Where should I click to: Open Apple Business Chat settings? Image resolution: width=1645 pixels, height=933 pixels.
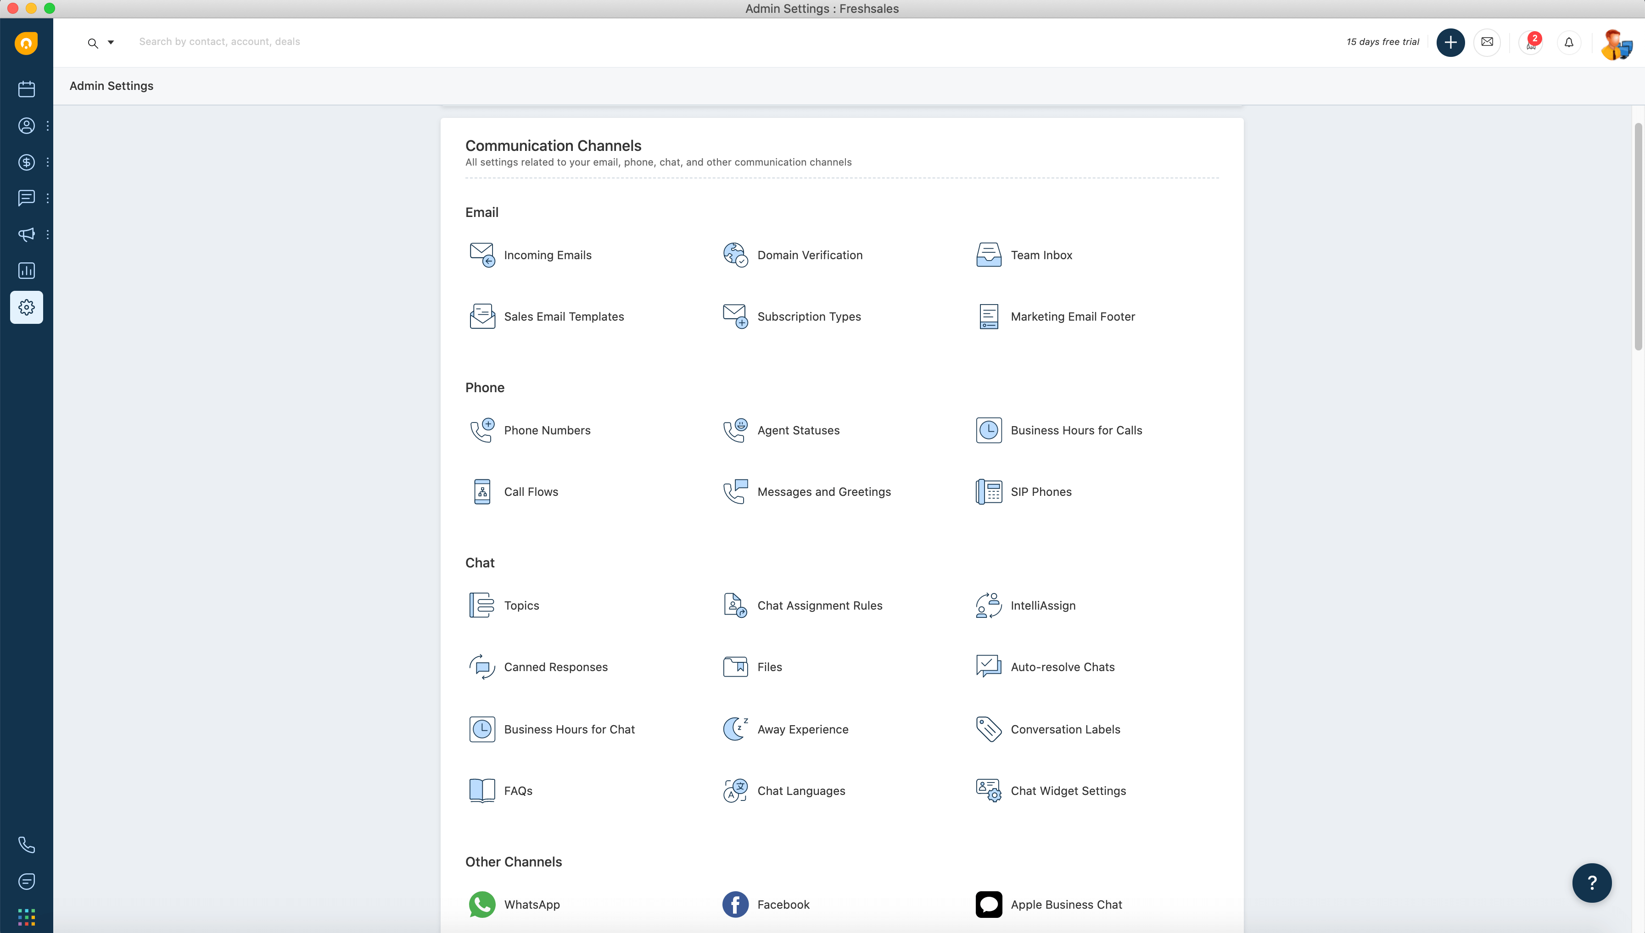[x=1065, y=904]
